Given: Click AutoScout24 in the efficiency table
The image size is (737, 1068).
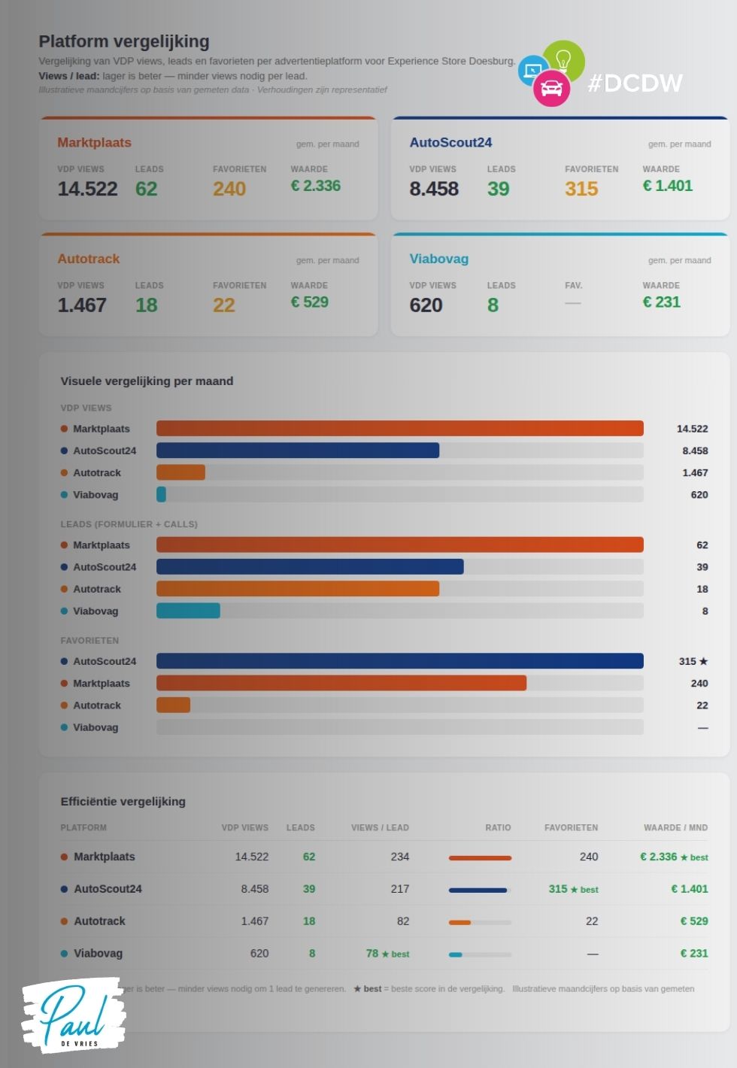Looking at the screenshot, I should (x=108, y=889).
